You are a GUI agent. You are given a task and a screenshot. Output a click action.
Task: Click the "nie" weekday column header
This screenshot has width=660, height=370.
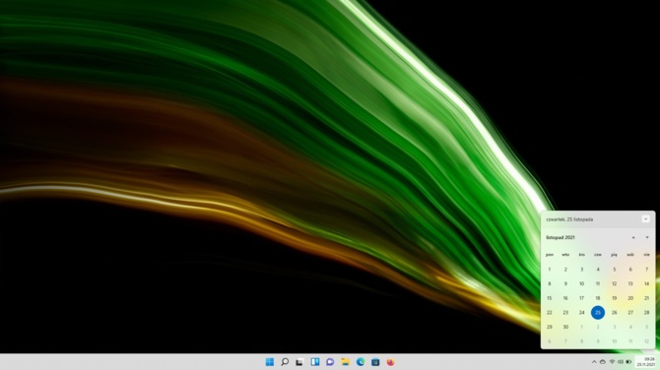coord(646,255)
